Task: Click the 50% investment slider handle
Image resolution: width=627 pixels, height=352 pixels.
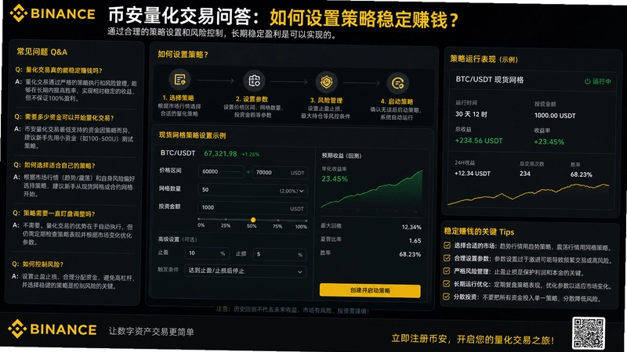Action: point(252,220)
